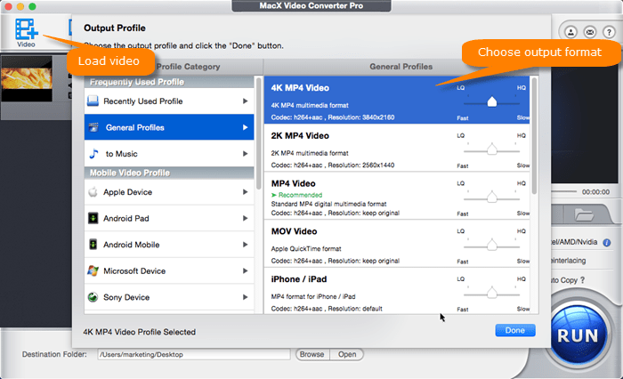Click the RUN button

pos(578,335)
